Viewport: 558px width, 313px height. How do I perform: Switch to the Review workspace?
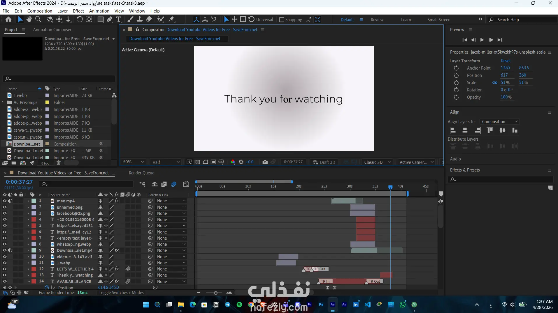pos(377,20)
